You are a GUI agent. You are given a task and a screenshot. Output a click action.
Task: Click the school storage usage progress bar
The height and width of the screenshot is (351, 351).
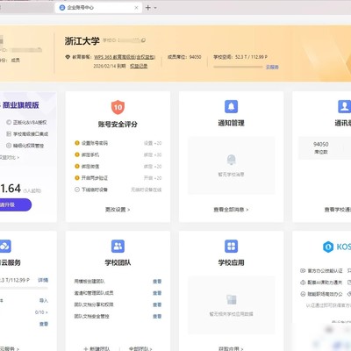pyautogui.click(x=238, y=67)
